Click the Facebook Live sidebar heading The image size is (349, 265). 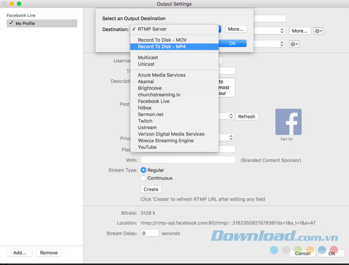[x=21, y=15]
